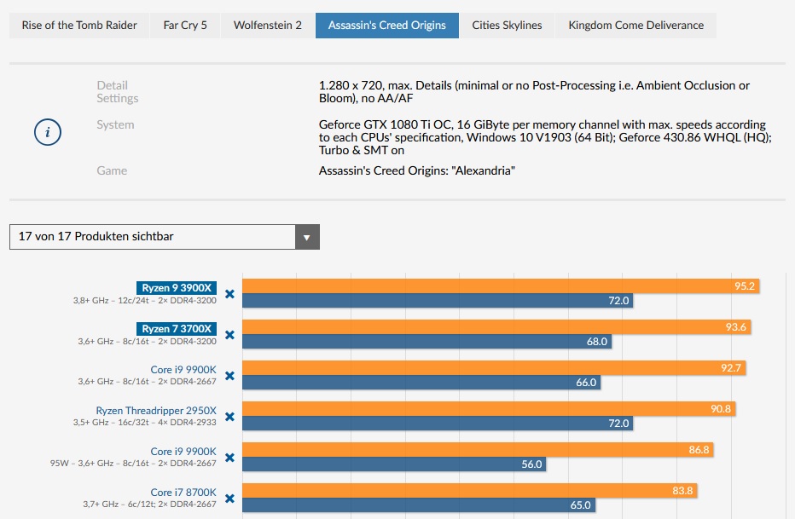The image size is (795, 519).
Task: Click the 'Game' label
Action: coord(112,170)
